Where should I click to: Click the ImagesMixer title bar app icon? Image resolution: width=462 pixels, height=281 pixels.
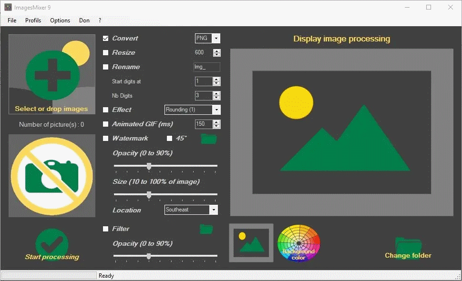[x=8, y=7]
